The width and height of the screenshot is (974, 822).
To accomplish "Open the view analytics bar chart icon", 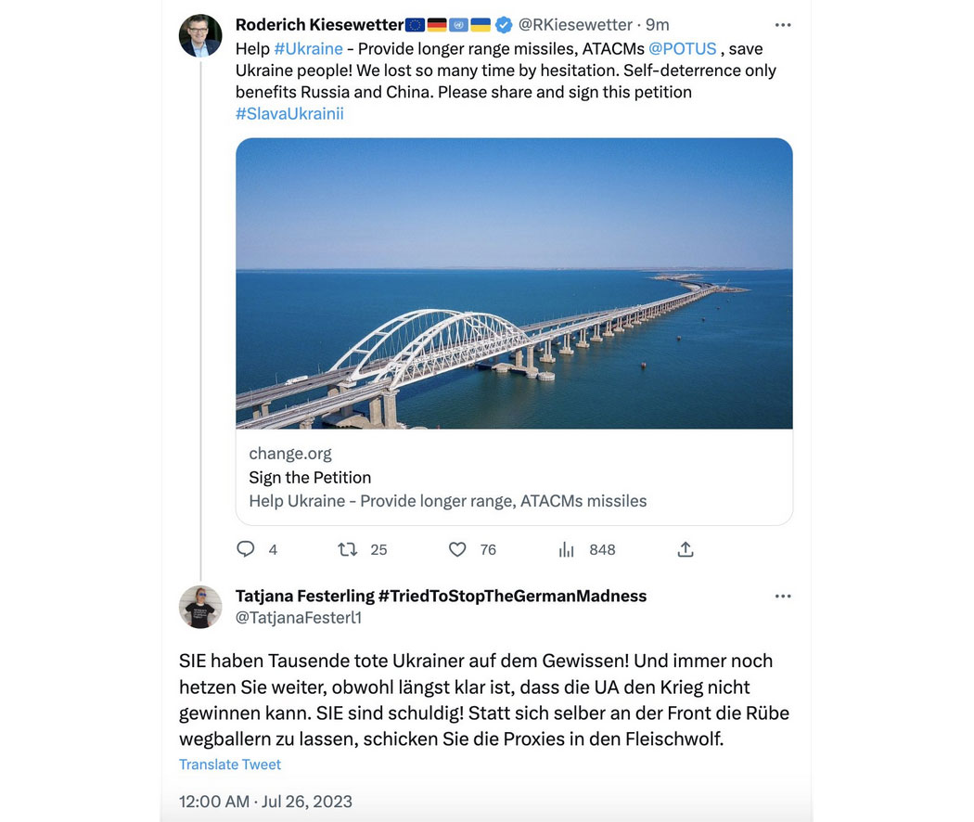I will (566, 549).
